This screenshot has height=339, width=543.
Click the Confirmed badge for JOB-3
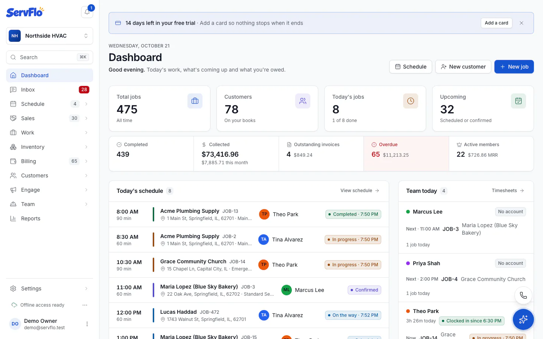point(364,290)
